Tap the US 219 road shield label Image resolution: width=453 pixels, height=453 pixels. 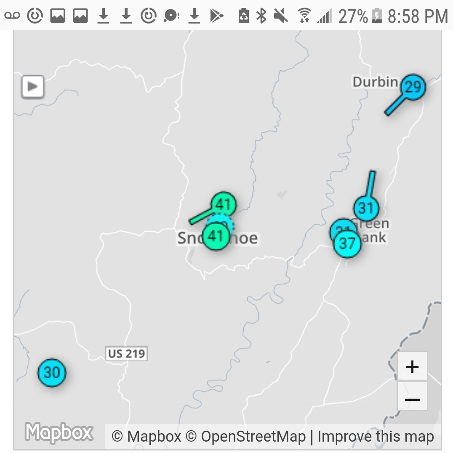coord(126,353)
